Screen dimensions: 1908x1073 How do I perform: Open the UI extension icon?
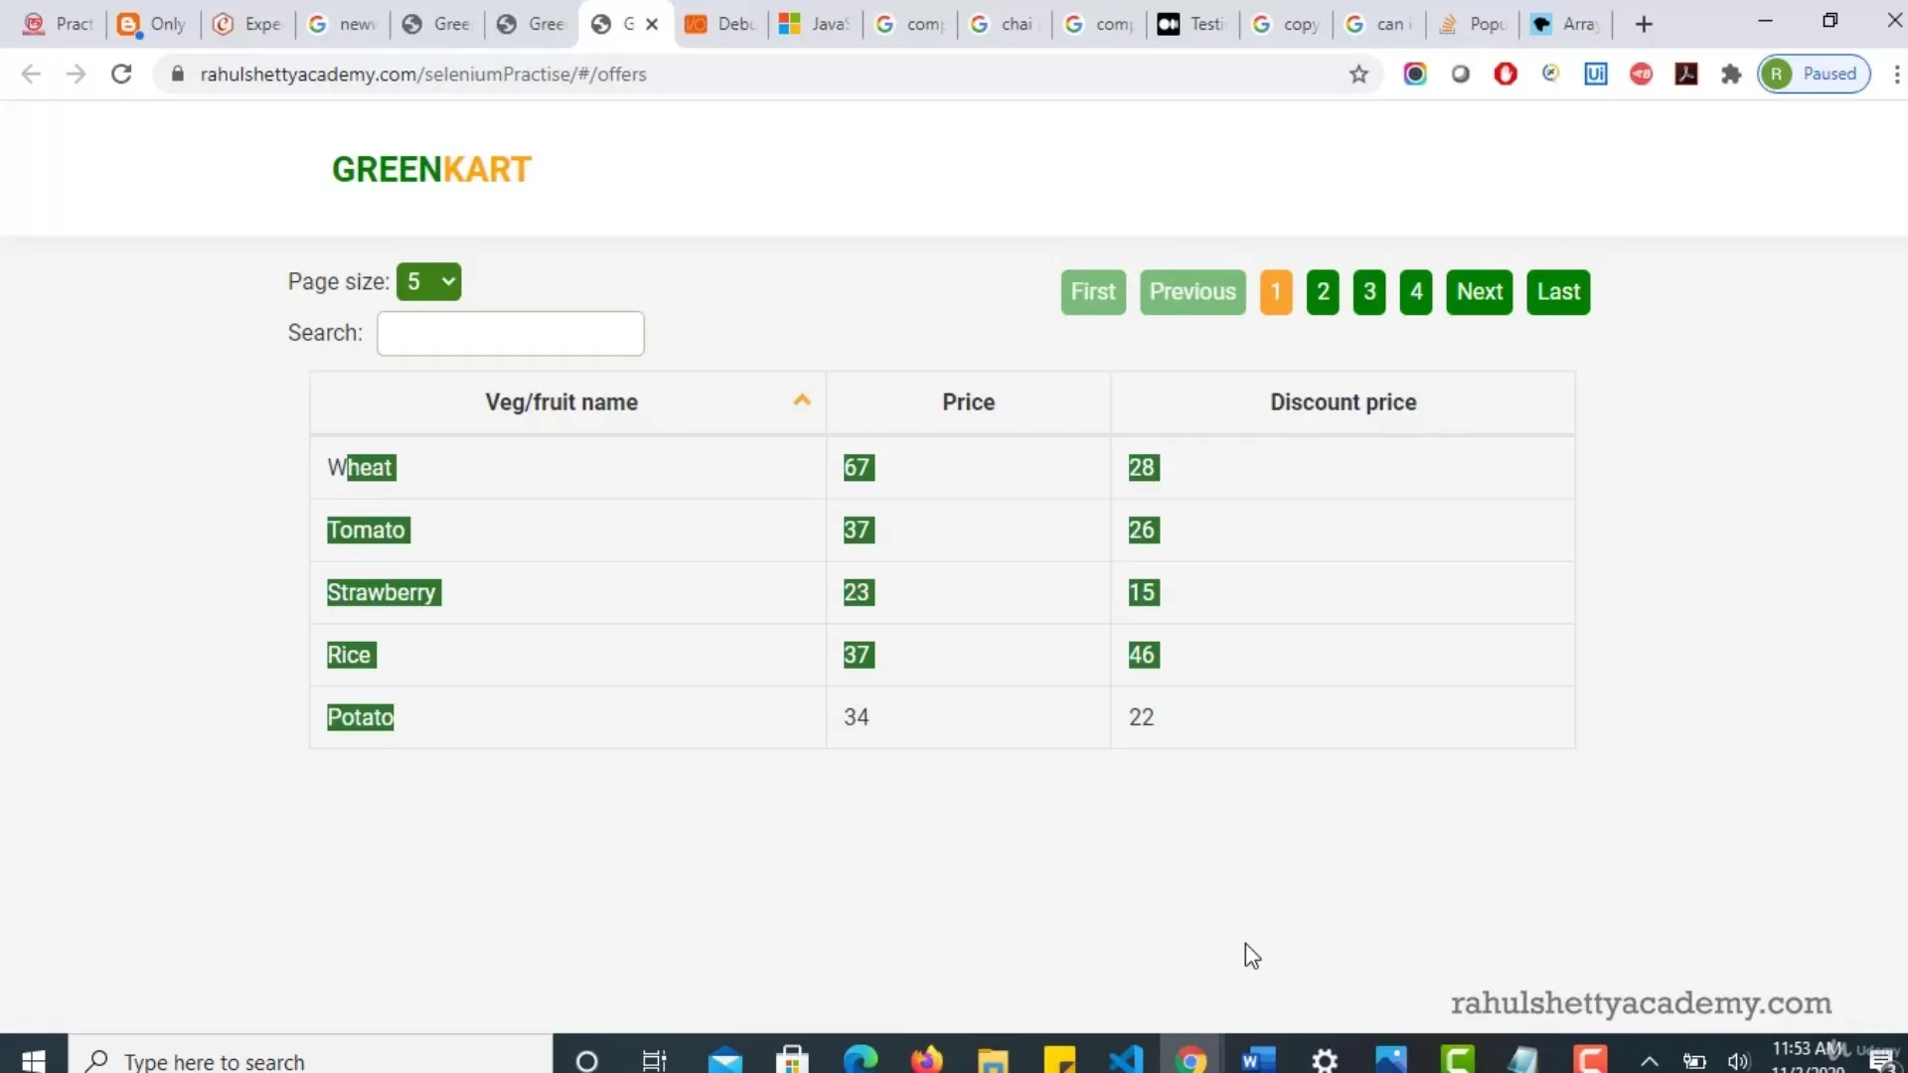[1595, 74]
